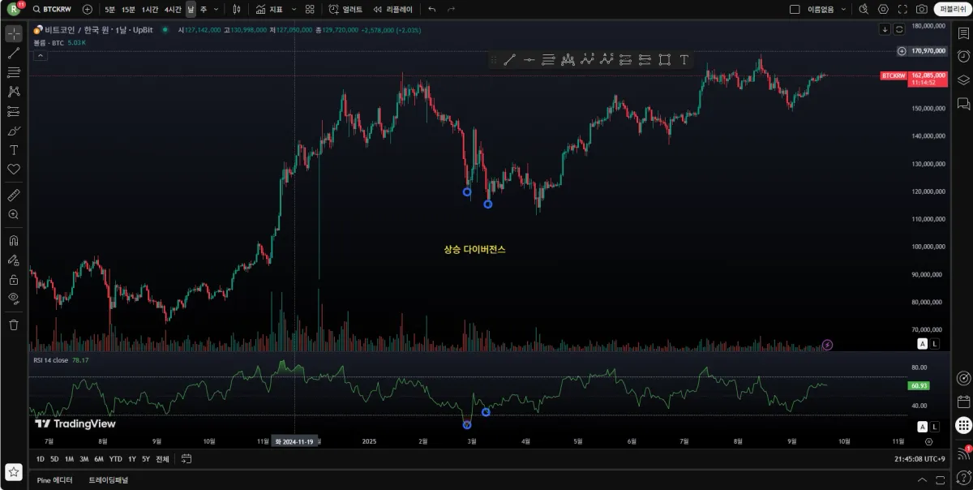
Task: Toggle stay in drawing mode
Action: 14,260
